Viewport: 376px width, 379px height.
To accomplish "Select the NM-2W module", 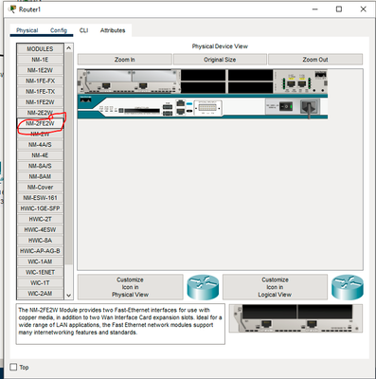I will click(40, 134).
